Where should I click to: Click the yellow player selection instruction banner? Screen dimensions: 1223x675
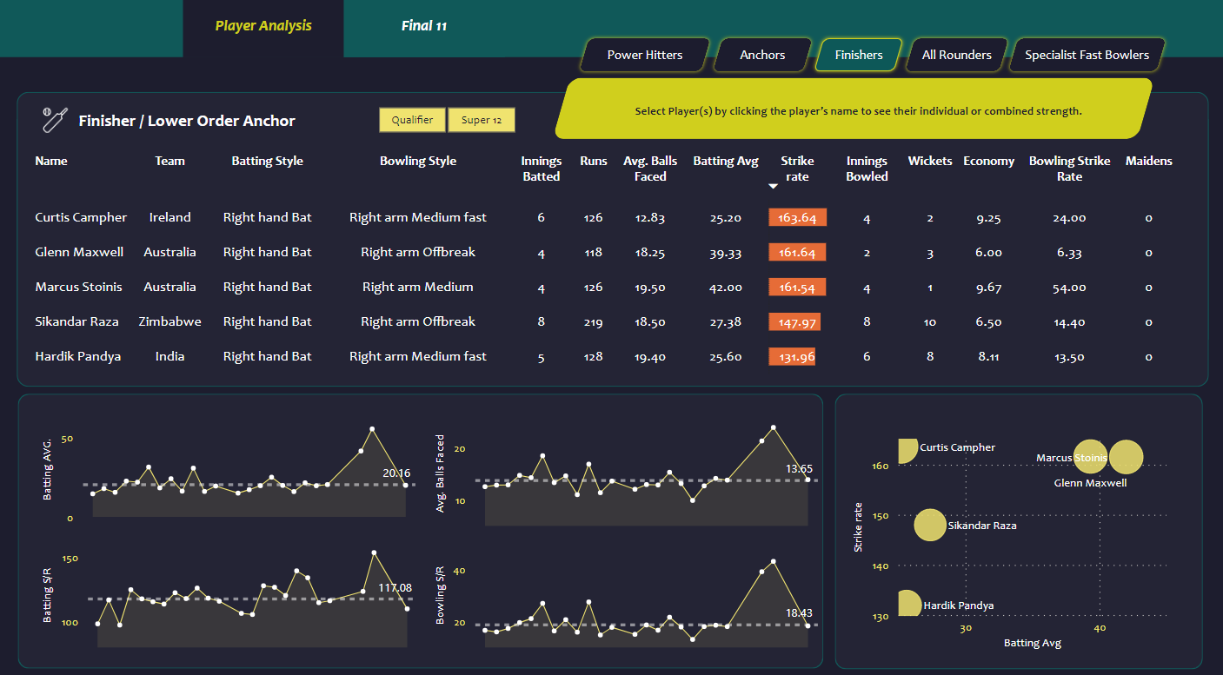(x=856, y=109)
